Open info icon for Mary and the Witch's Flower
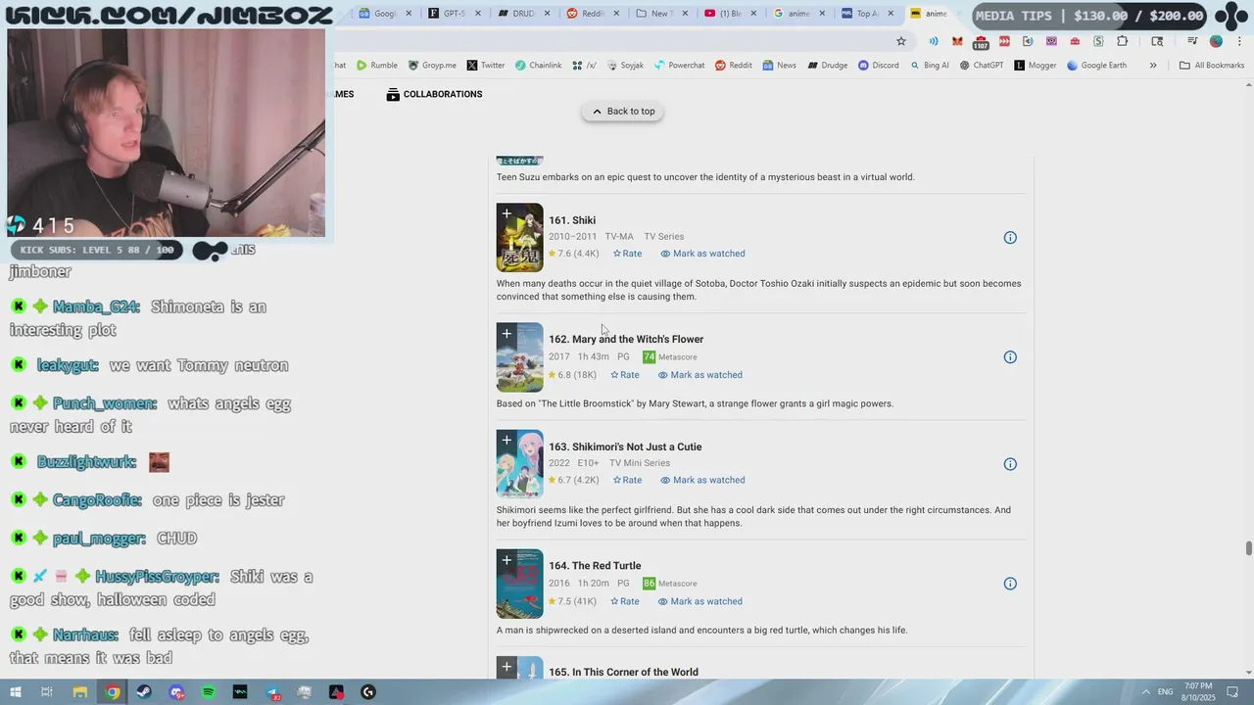Screen dimensions: 1254x705 coord(1010,357)
